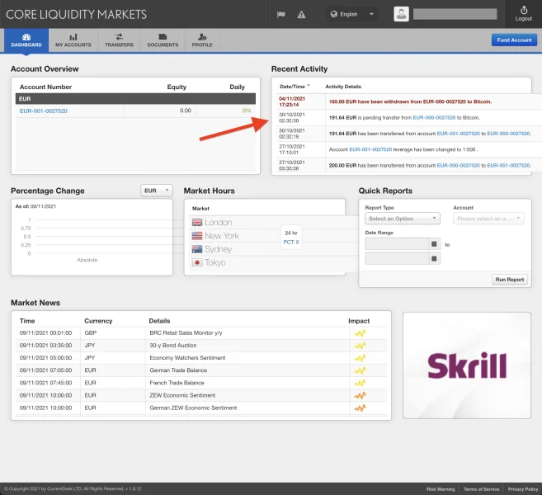Open Privacy Policy footer link

click(x=522, y=489)
